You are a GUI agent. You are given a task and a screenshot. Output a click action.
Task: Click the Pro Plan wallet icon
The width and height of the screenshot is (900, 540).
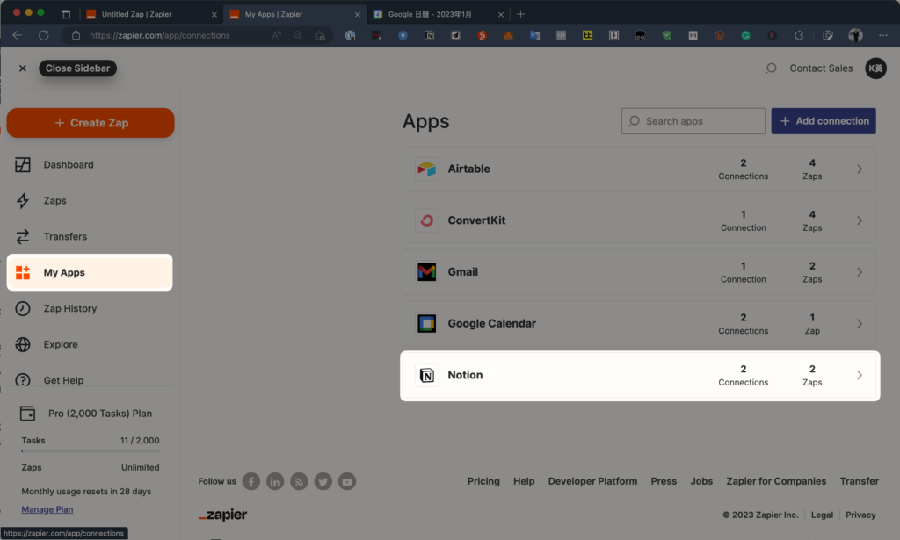(x=27, y=414)
